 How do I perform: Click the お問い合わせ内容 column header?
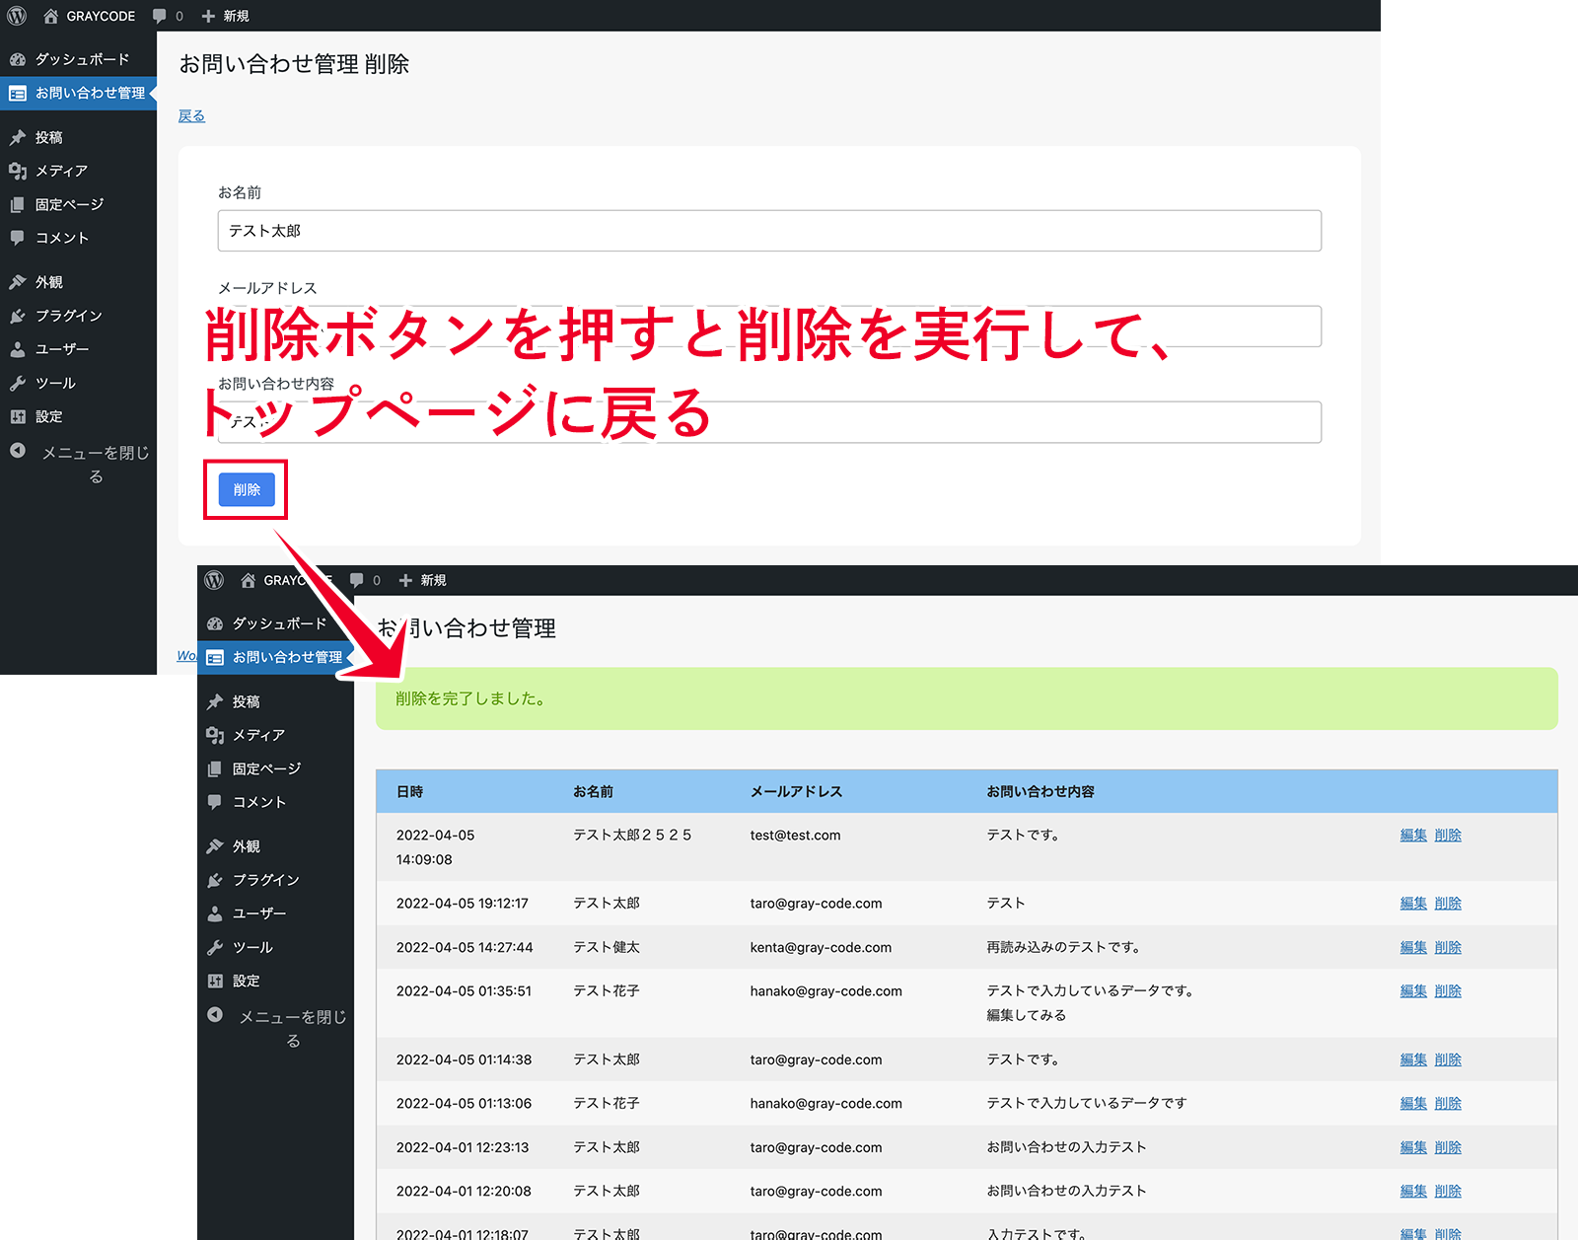pos(1040,791)
